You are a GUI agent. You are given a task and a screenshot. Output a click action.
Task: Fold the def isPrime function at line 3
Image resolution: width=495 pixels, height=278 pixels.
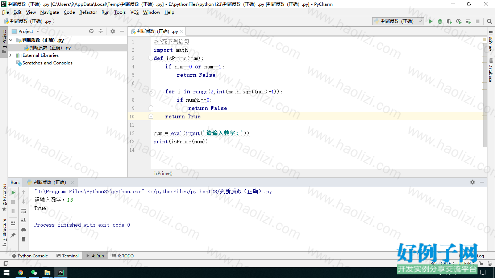point(151,58)
